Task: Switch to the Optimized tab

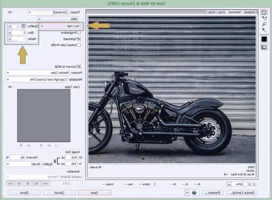Action: tap(235, 12)
